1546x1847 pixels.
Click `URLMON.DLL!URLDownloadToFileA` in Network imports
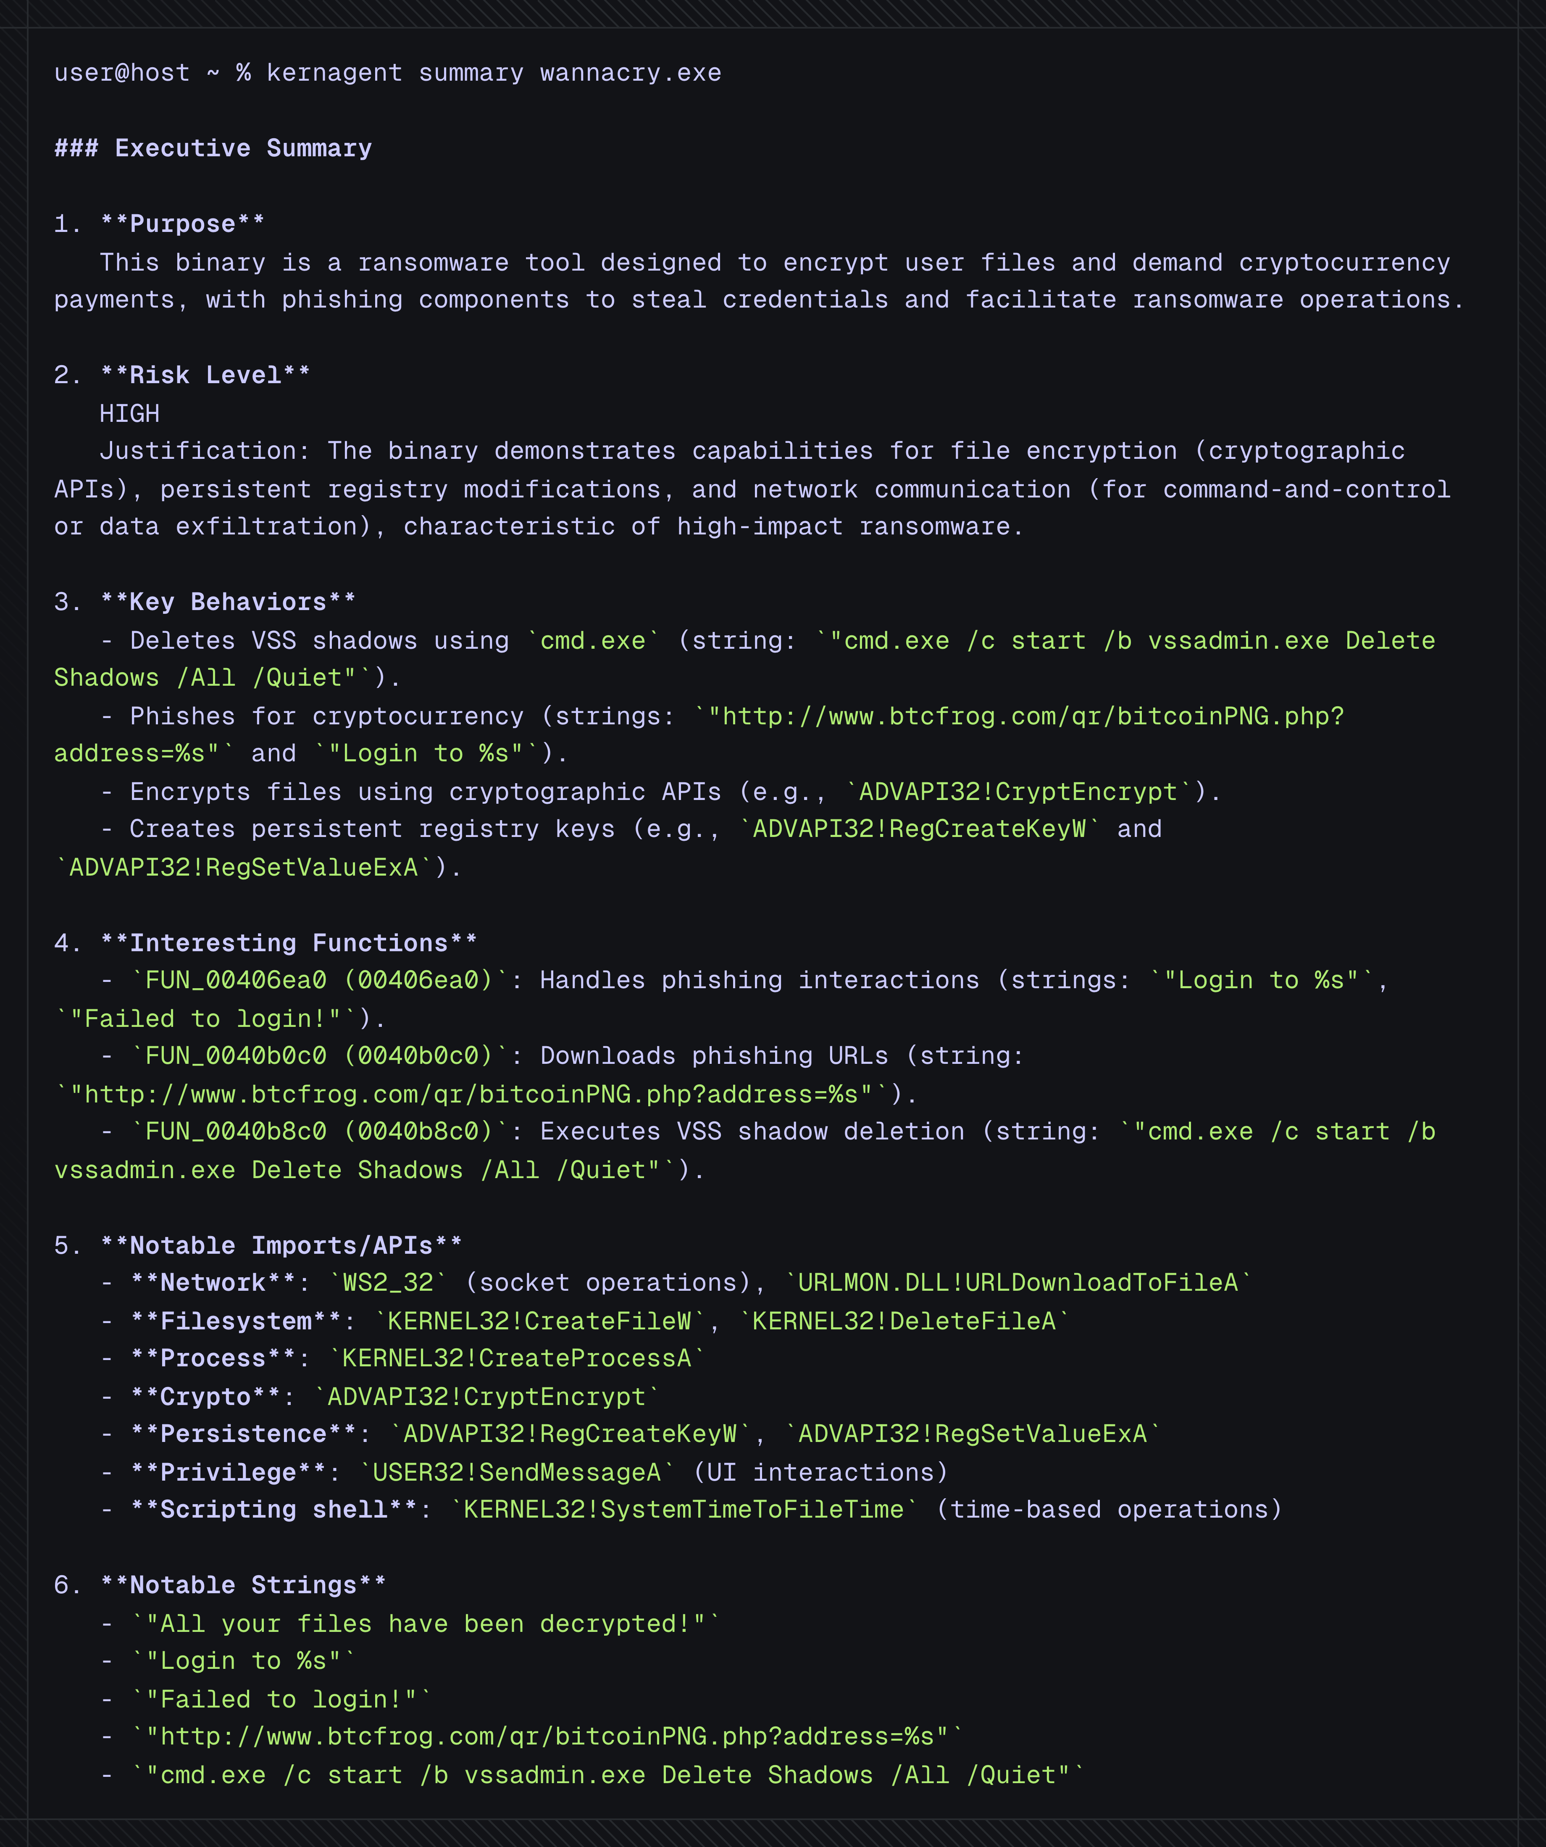click(x=1018, y=1283)
